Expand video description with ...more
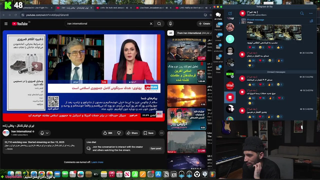The height and width of the screenshot is (180, 320). tap(9, 149)
